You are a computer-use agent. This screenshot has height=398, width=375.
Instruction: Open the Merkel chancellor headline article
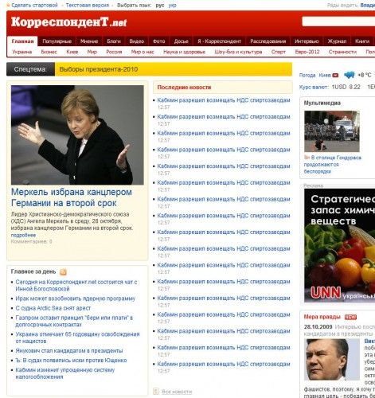coord(72,197)
